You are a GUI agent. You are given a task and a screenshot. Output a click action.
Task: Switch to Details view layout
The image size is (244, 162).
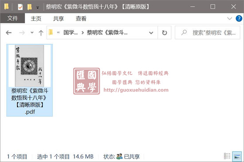227,156
